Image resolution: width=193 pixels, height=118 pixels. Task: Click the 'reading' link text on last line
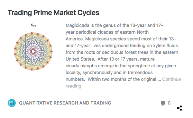point(73,86)
